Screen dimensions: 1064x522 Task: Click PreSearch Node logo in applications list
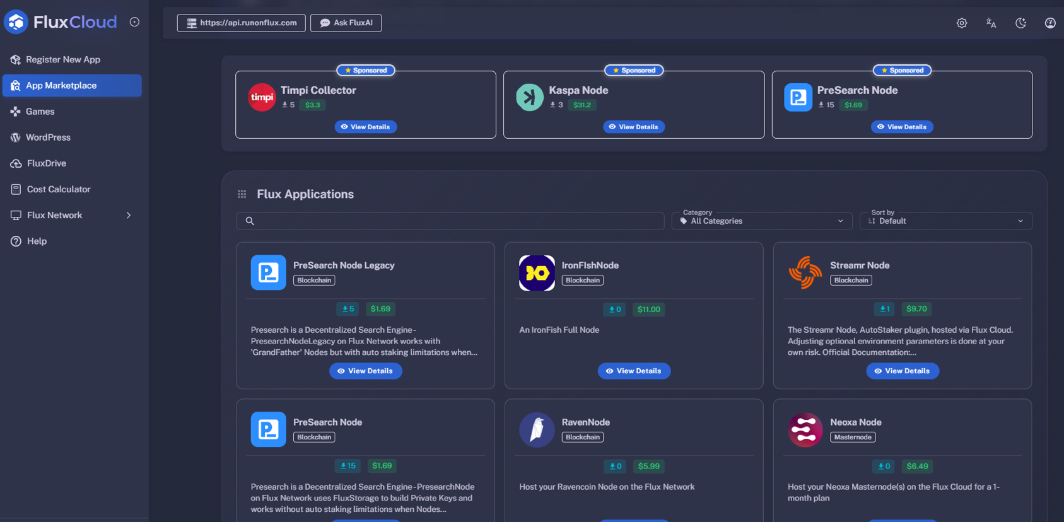click(x=268, y=429)
